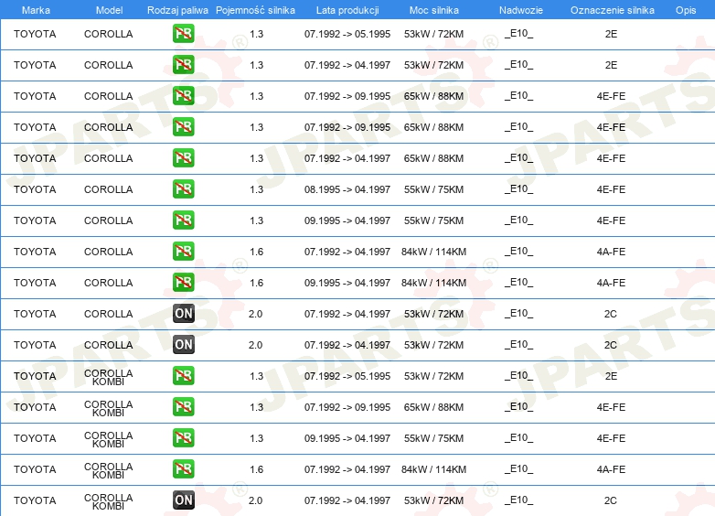Click petrol icon in Corolla 1.6 09.1995 -> 04.1997 row
This screenshot has height=516, width=715.
click(x=183, y=283)
